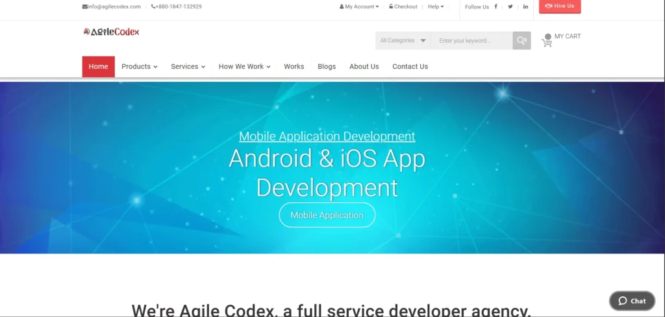Viewport: 665px width, 317px height.
Task: Focus the Enter your keyword search field
Action: click(x=471, y=41)
